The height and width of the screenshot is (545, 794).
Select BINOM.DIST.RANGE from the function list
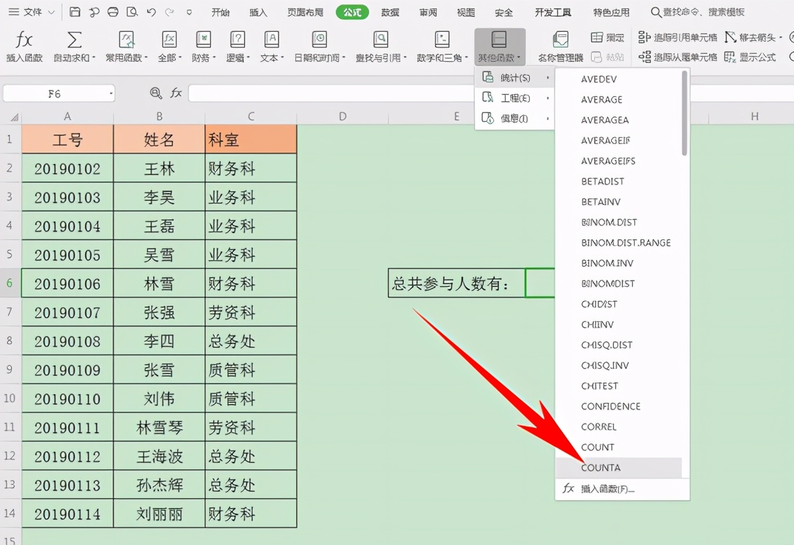pos(625,243)
